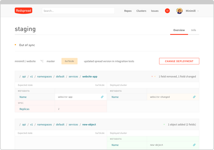Click the minimill / website repository name
This screenshot has width=214, height=150.
tap(25, 61)
